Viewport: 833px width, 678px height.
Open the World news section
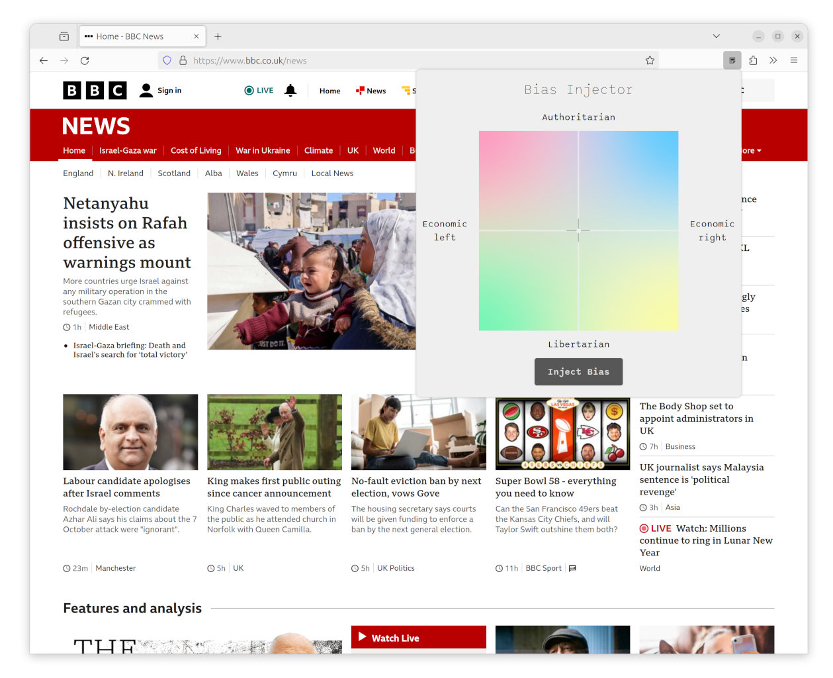(x=384, y=150)
